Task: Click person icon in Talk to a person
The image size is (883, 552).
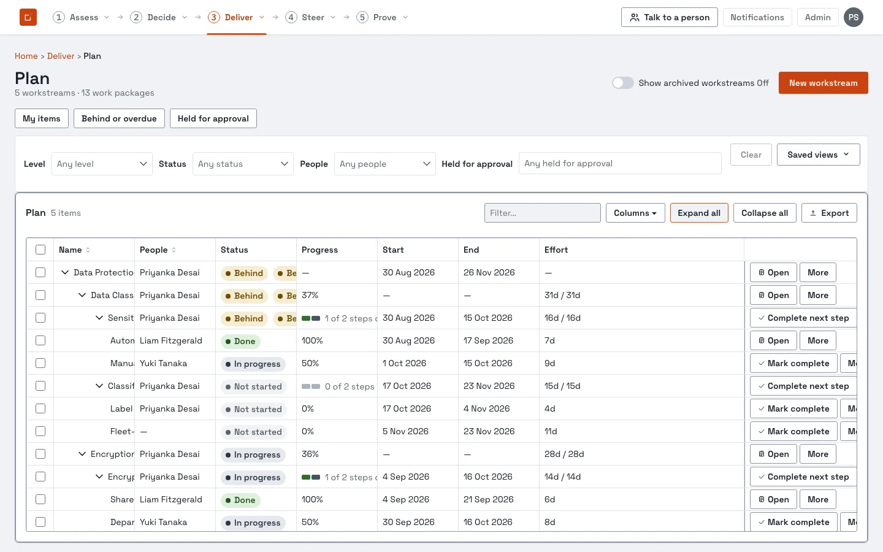Action: pyautogui.click(x=635, y=17)
